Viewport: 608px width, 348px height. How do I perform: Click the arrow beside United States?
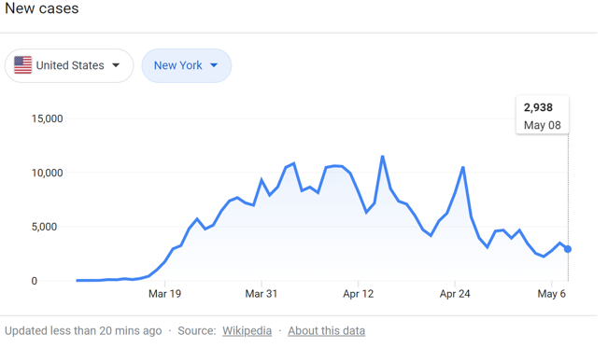[116, 65]
